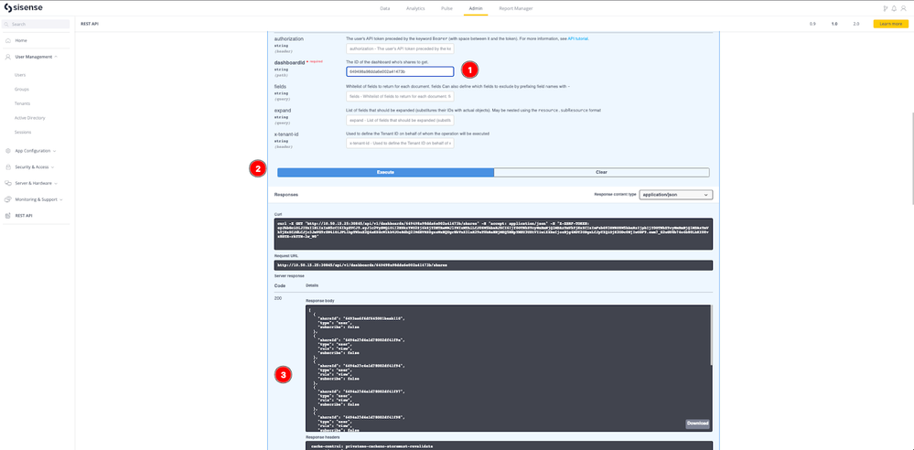
Task: Collapse the User Management section
Action: point(55,57)
